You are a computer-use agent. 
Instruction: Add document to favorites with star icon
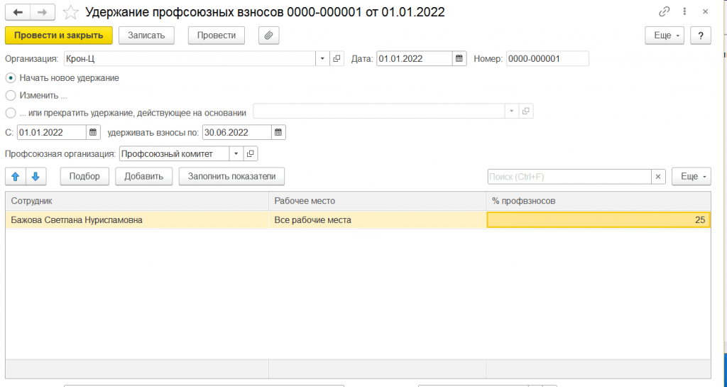[x=70, y=12]
